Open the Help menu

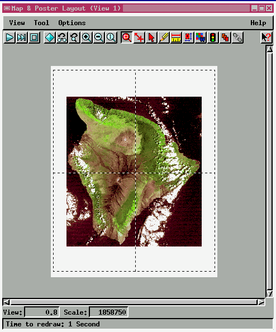click(258, 23)
